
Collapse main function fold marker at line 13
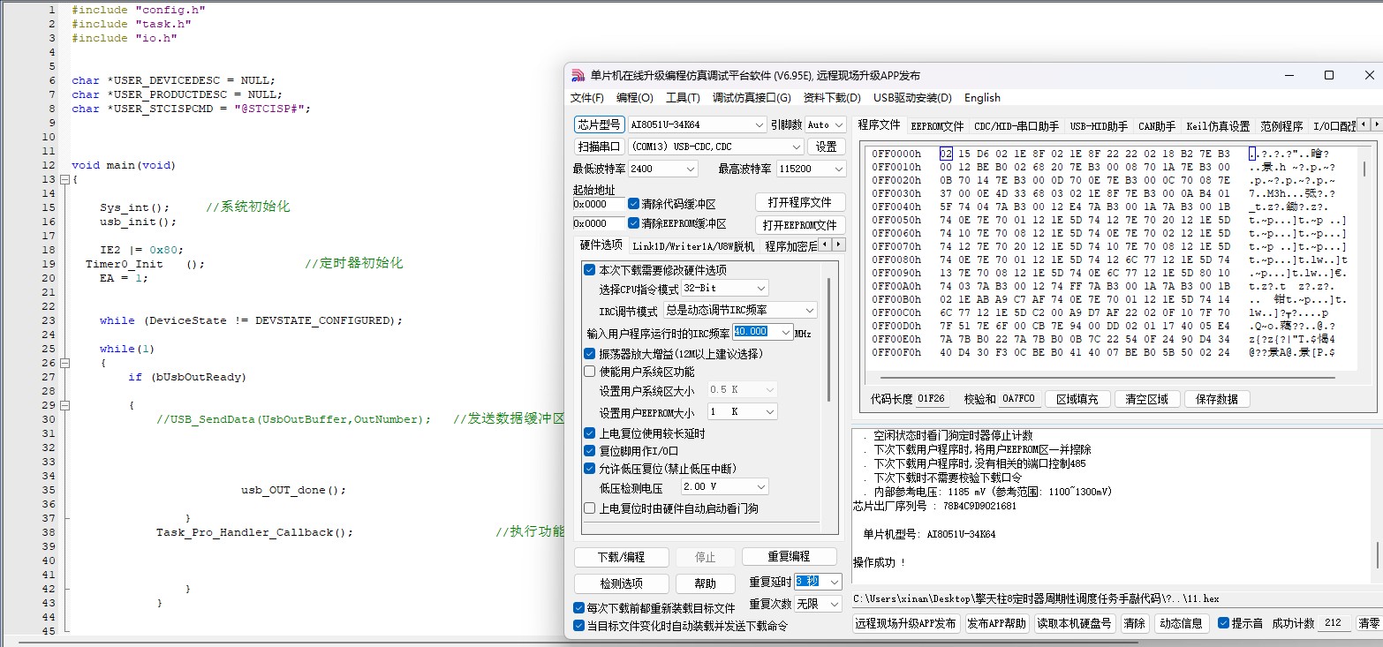[64, 179]
